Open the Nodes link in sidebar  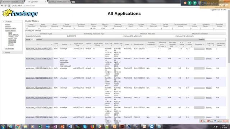(8, 27)
